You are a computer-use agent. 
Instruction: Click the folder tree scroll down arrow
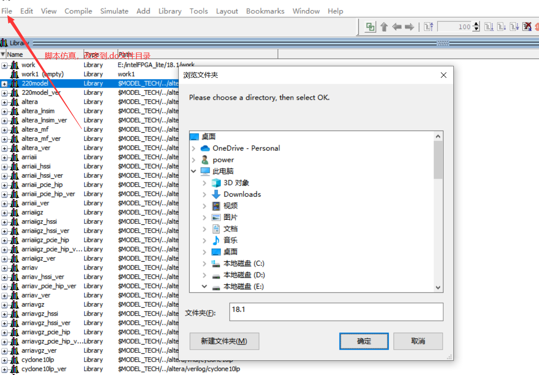(x=438, y=287)
